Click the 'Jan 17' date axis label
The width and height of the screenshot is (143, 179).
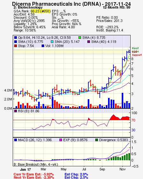click(x=25, y=169)
